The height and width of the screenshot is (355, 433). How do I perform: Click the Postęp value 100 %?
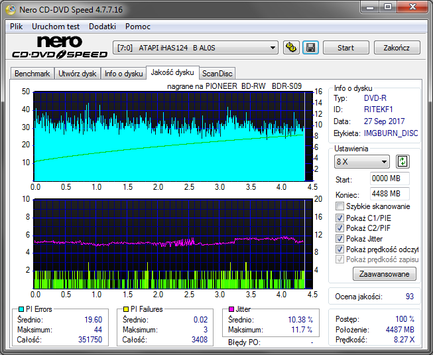[405, 319]
